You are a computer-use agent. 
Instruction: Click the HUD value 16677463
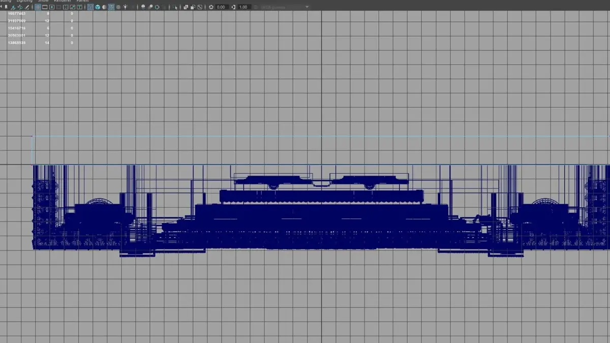pyautogui.click(x=17, y=13)
